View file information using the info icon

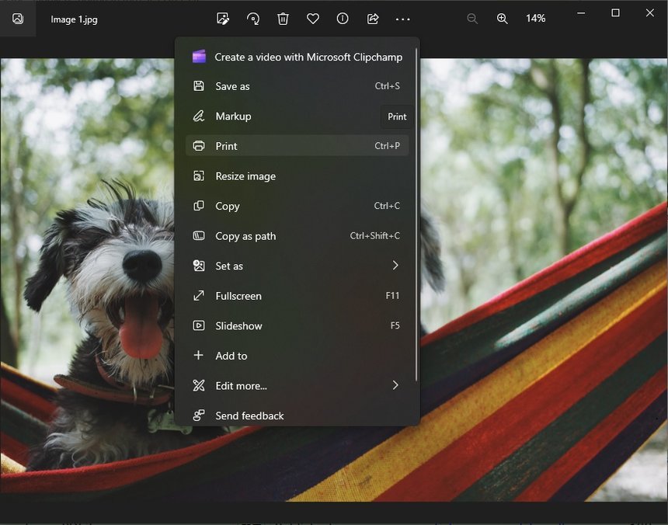(342, 19)
